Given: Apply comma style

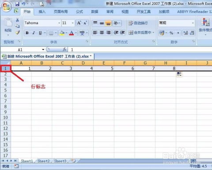Looking at the screenshot, I should [x=178, y=33].
